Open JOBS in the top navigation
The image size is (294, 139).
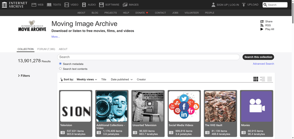(175, 13)
